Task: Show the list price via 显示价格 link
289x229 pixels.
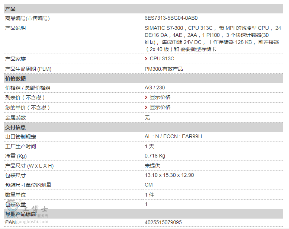Action: coord(160,98)
